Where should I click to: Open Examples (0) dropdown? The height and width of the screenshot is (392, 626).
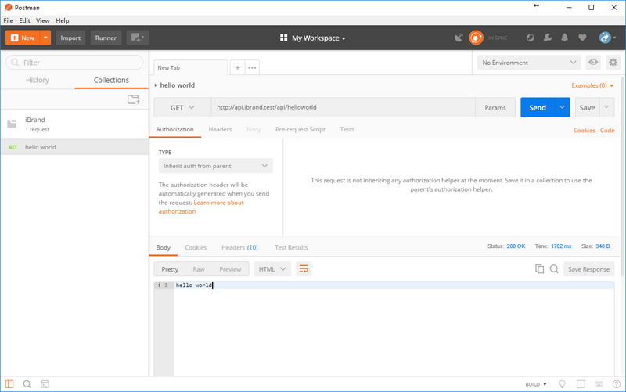pos(592,85)
